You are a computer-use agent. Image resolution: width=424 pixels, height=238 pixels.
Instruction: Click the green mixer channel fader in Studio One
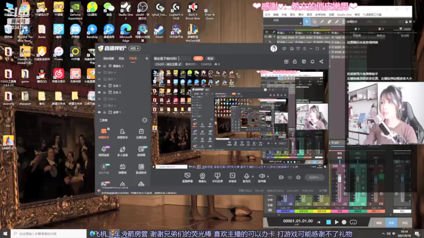pyautogui.click(x=358, y=178)
